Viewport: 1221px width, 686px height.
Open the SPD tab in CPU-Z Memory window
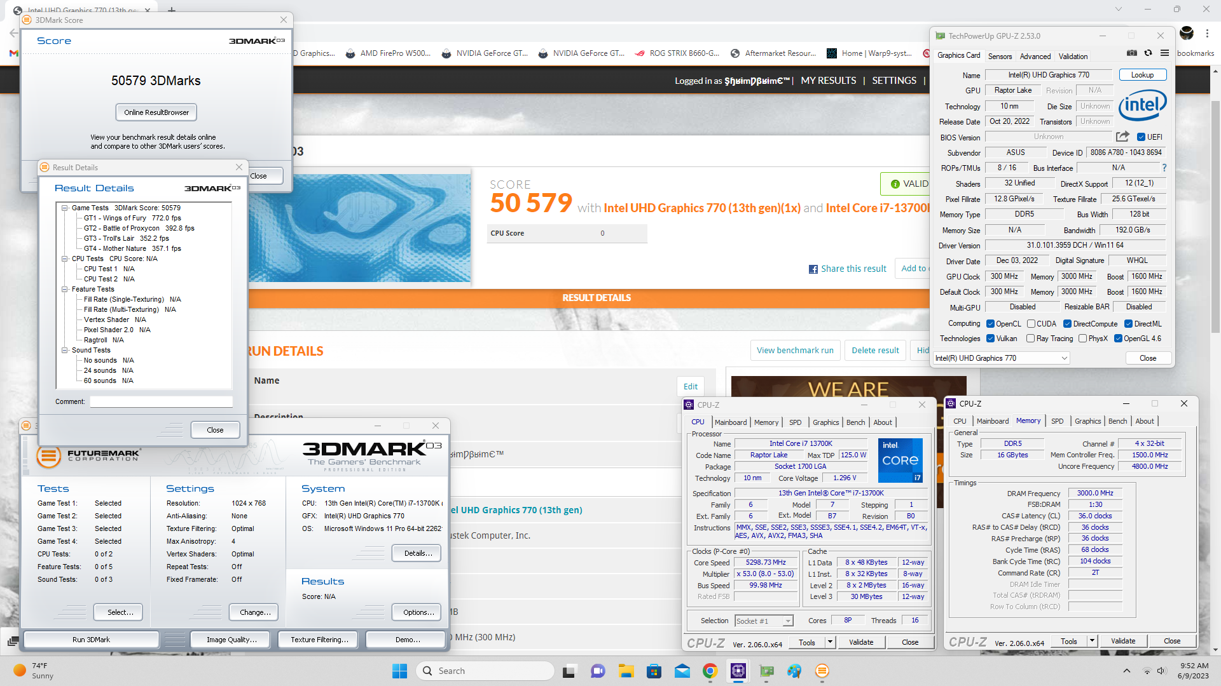coord(1057,421)
